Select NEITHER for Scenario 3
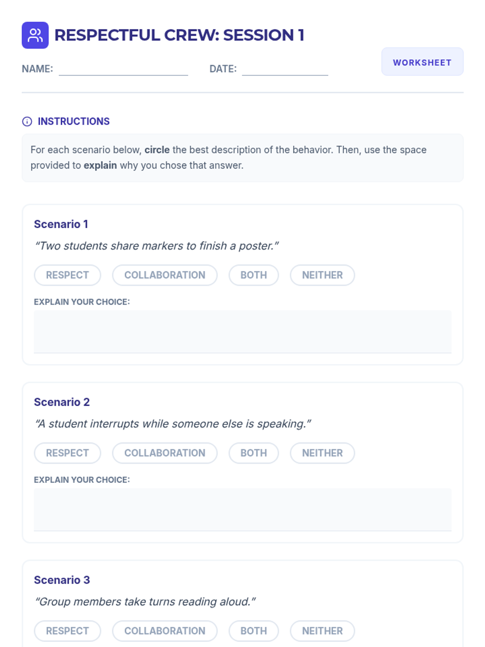 (322, 631)
